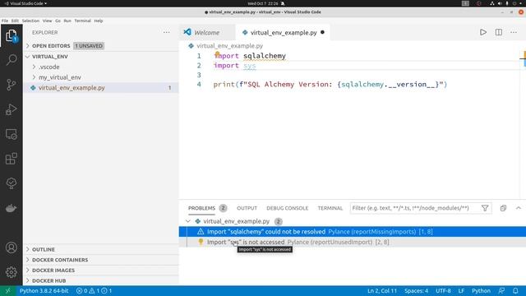
Task: Click the filter funnel icon in Problems panel
Action: 485,208
